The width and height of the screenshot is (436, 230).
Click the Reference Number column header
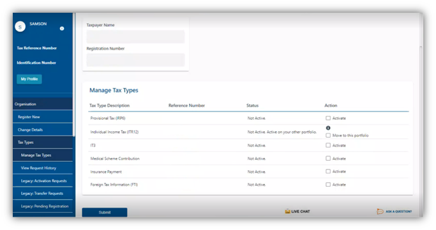tap(186, 105)
